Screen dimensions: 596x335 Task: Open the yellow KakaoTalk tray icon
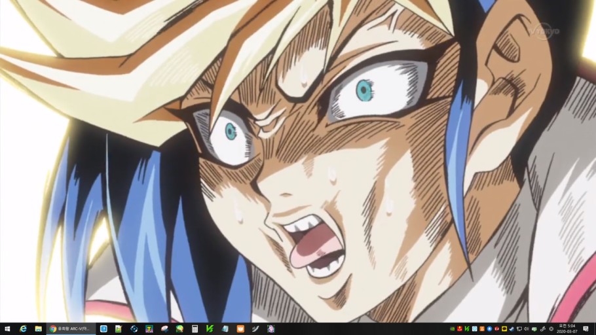504,329
